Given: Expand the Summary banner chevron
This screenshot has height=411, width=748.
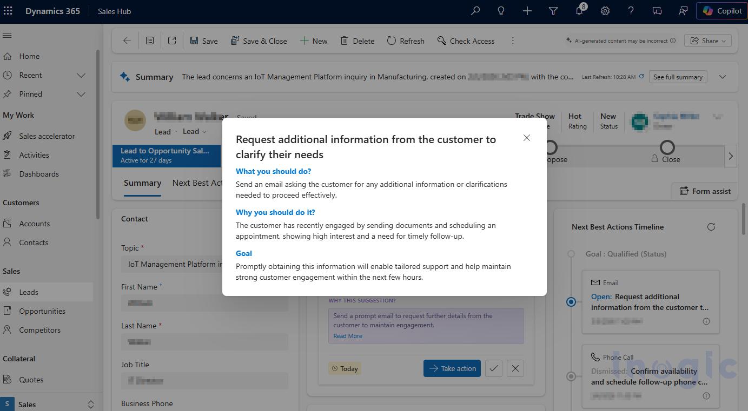Looking at the screenshot, I should coord(722,76).
